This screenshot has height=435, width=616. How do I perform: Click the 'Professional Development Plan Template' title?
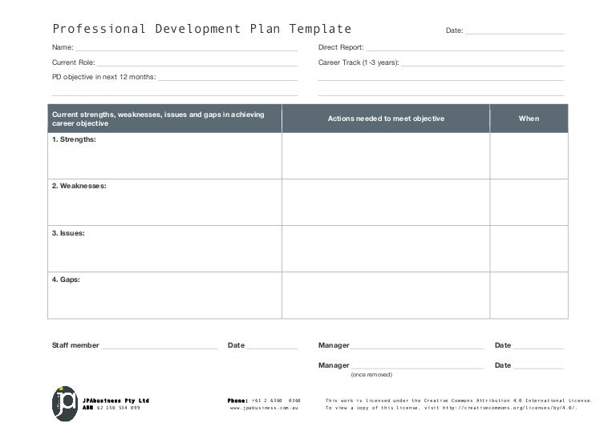(202, 29)
